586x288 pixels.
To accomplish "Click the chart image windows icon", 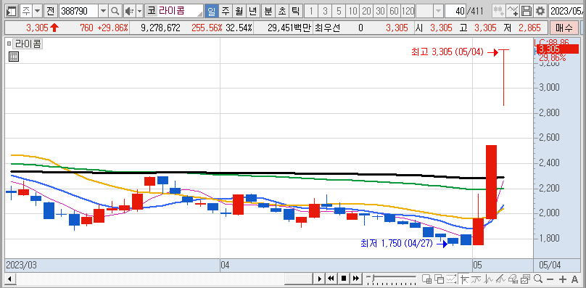I will tap(526, 279).
